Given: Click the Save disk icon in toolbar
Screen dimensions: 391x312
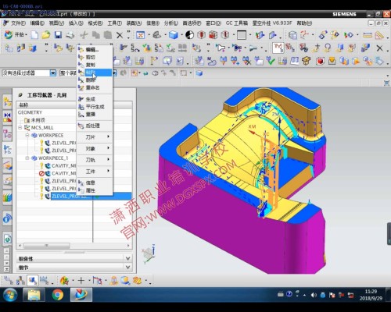Looking at the screenshot, I should point(58,34).
